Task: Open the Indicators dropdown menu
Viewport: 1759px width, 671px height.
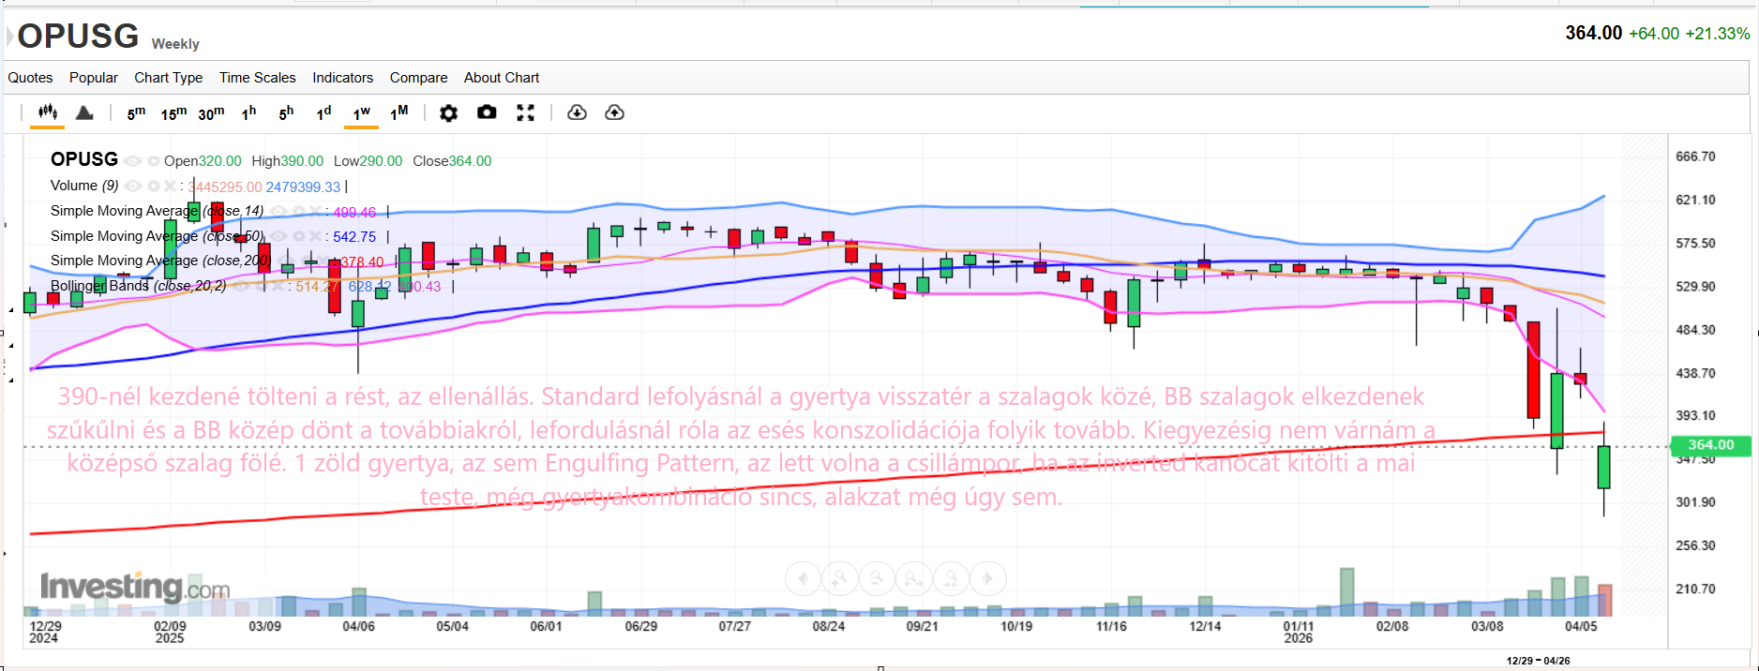Action: [342, 78]
